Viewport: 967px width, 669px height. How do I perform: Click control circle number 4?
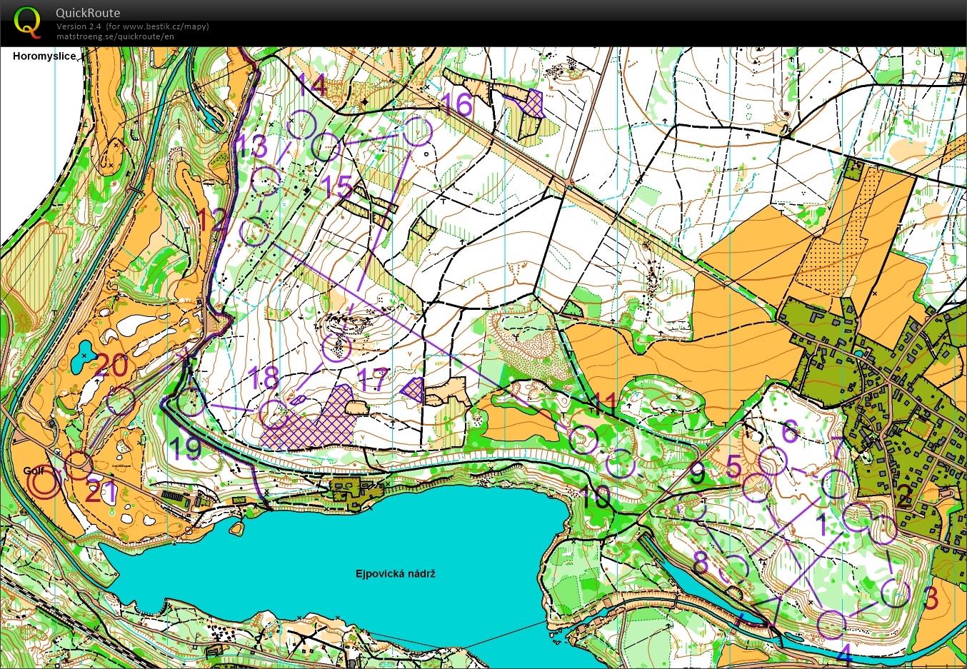click(x=832, y=624)
